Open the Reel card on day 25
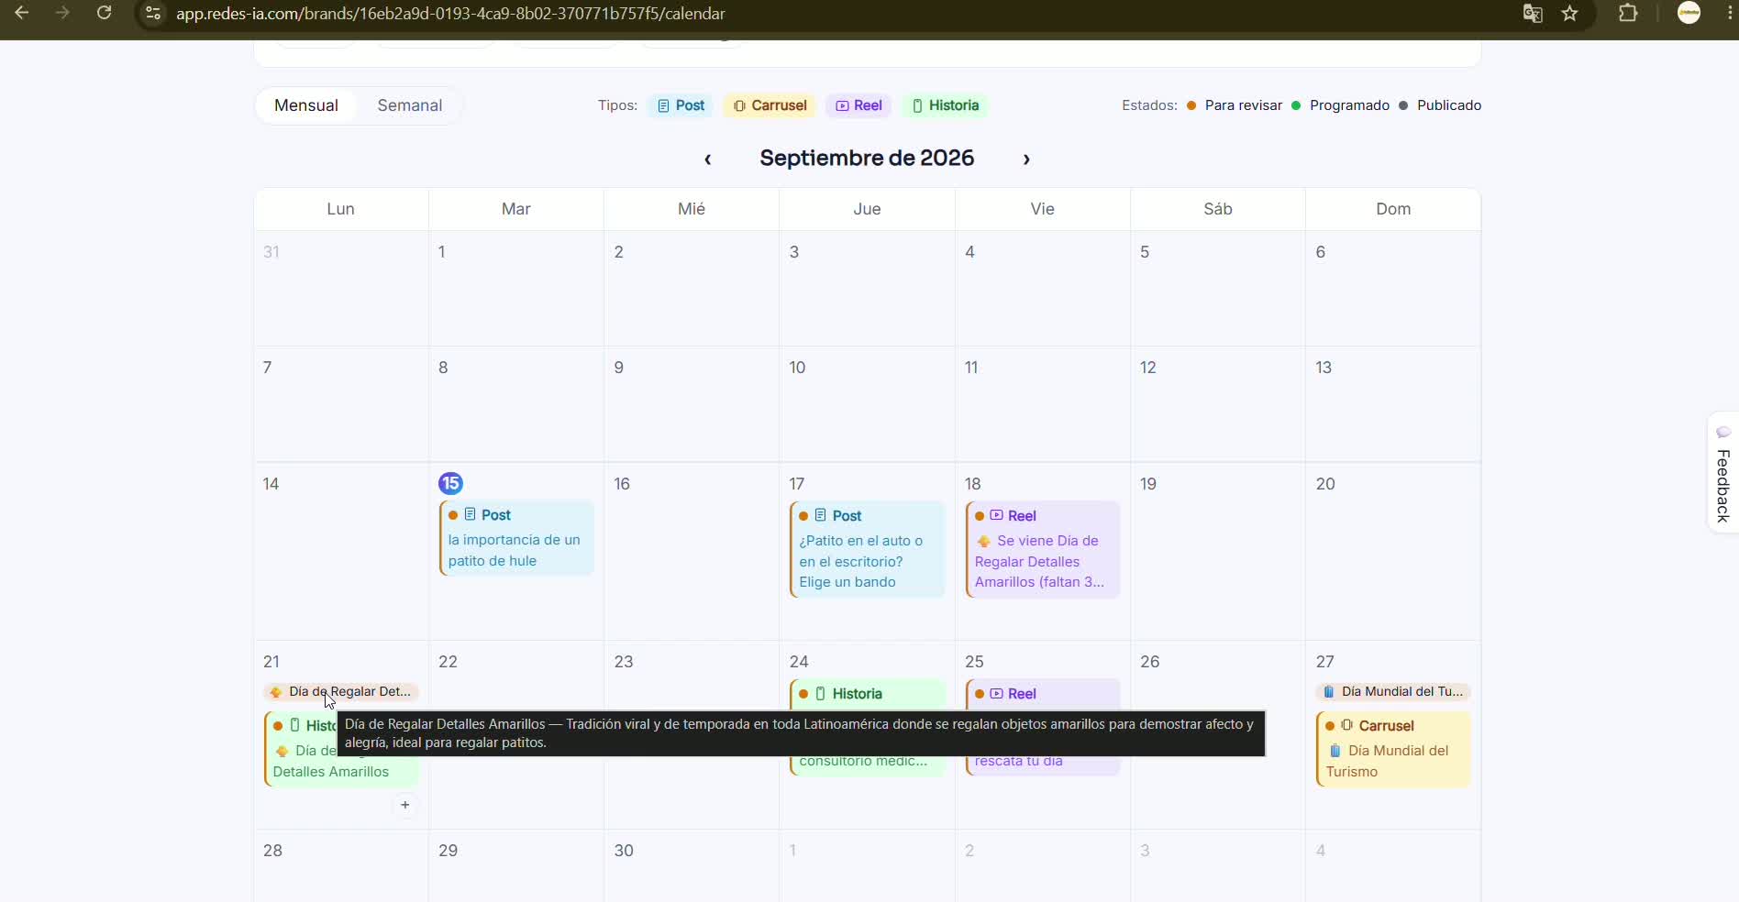The image size is (1739, 902). tap(1043, 694)
